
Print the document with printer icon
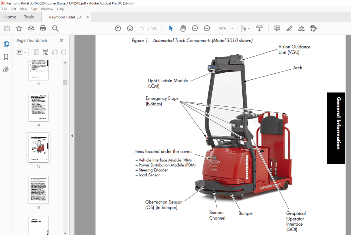[43, 28]
